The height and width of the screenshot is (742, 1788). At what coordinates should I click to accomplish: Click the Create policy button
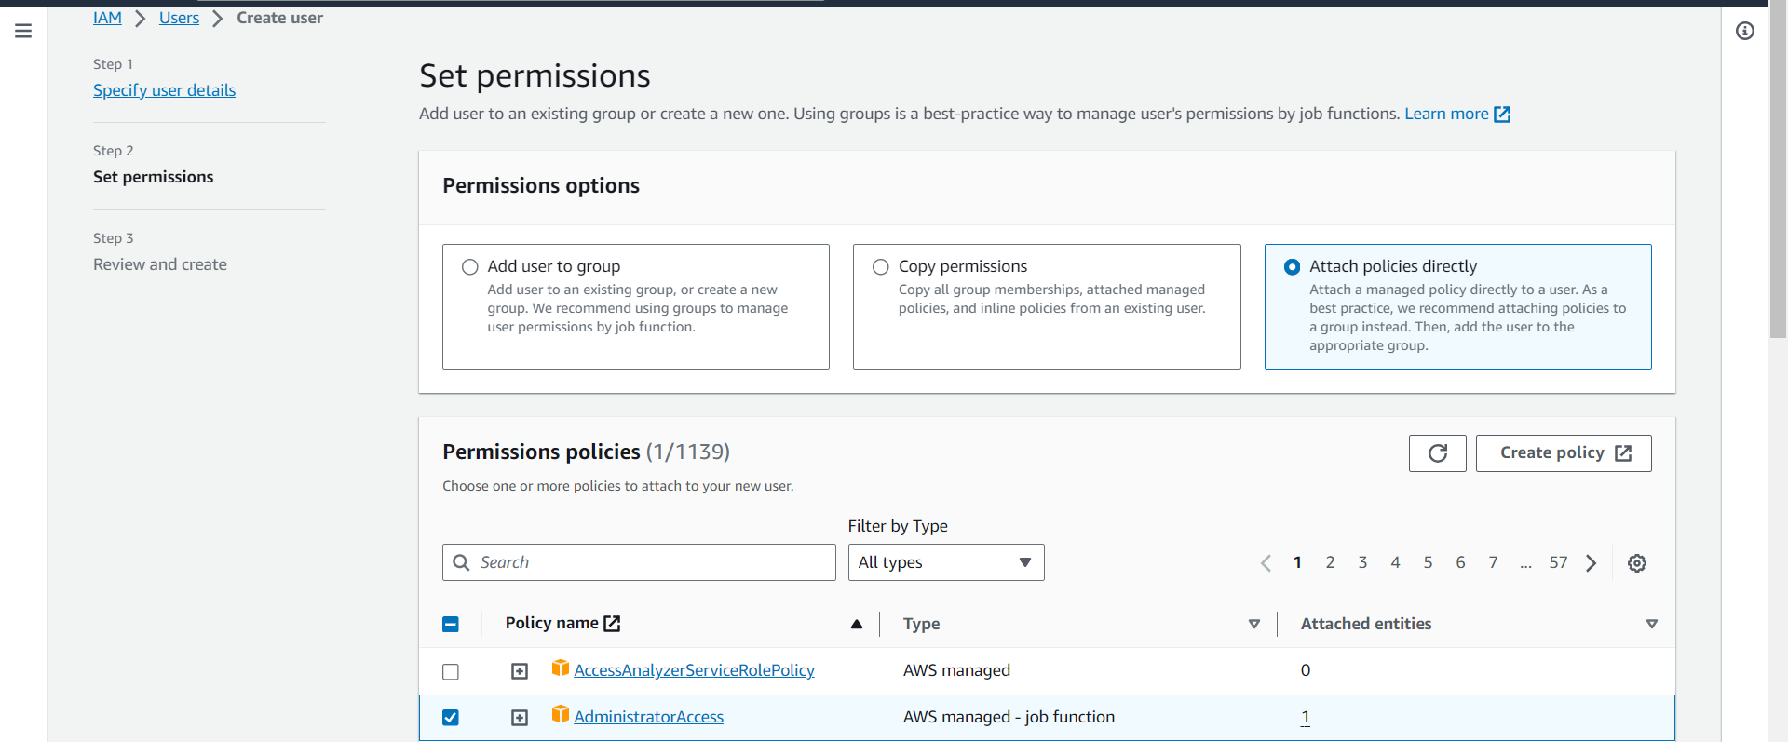1564,453
